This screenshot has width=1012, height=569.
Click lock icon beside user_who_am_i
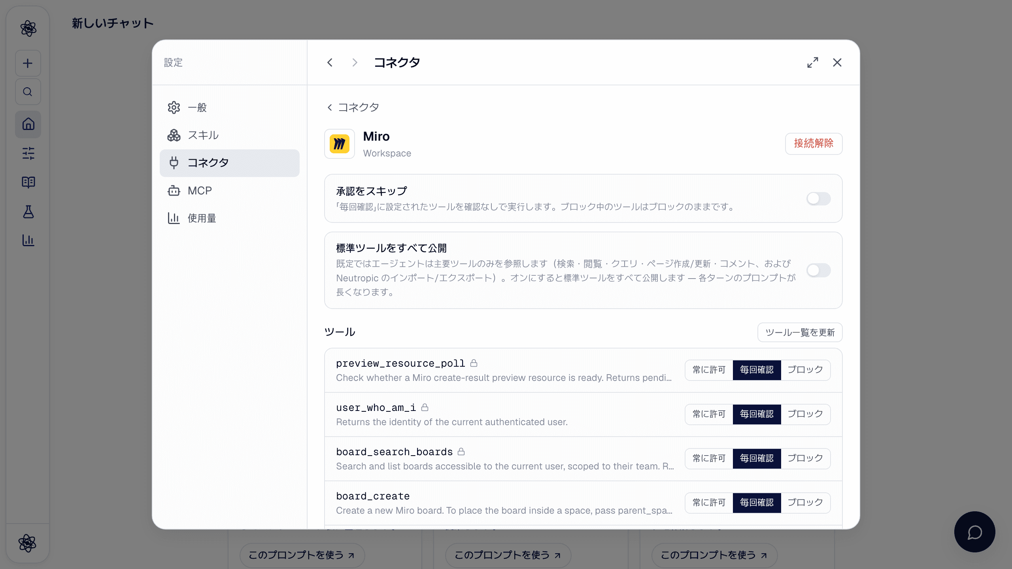pyautogui.click(x=425, y=407)
